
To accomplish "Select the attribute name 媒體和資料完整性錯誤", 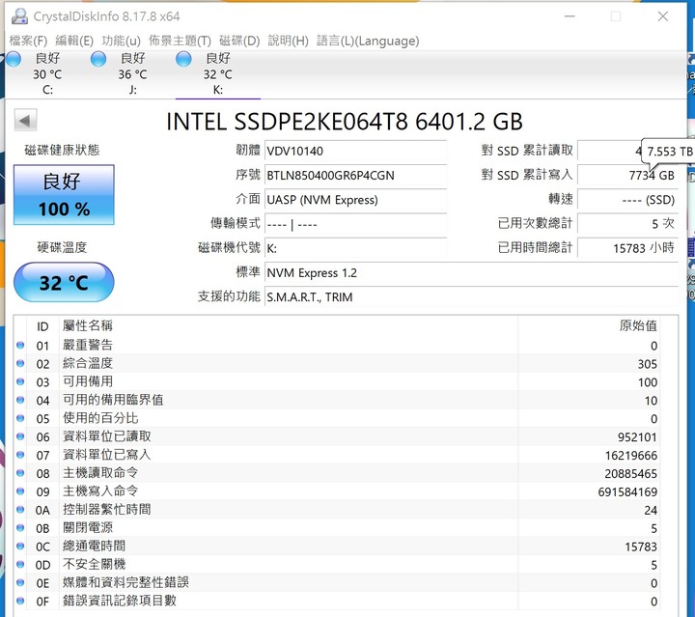I will click(x=125, y=582).
